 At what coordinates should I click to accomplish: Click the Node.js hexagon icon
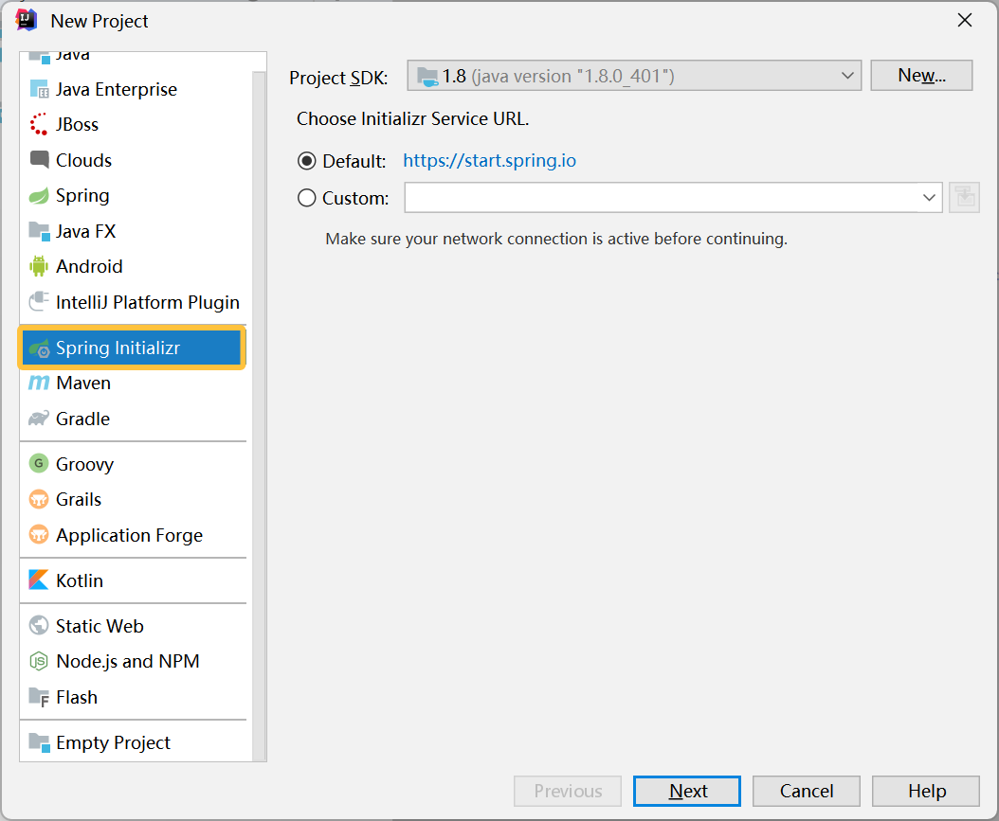(x=39, y=661)
